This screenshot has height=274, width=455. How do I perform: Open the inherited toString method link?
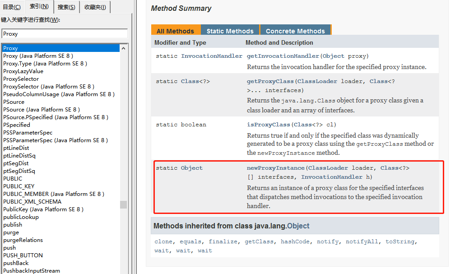coord(399,241)
